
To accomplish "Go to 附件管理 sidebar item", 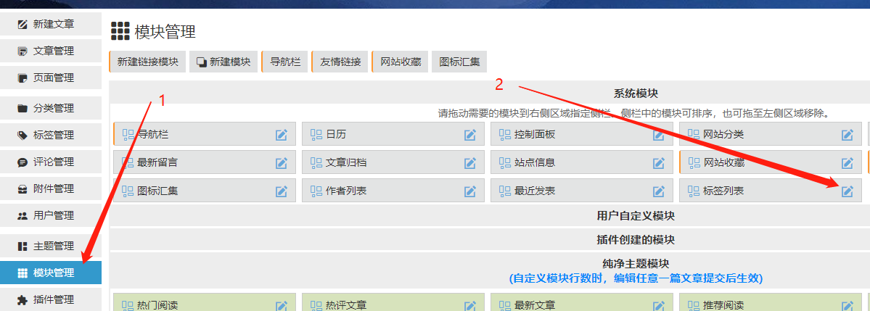I will point(51,188).
